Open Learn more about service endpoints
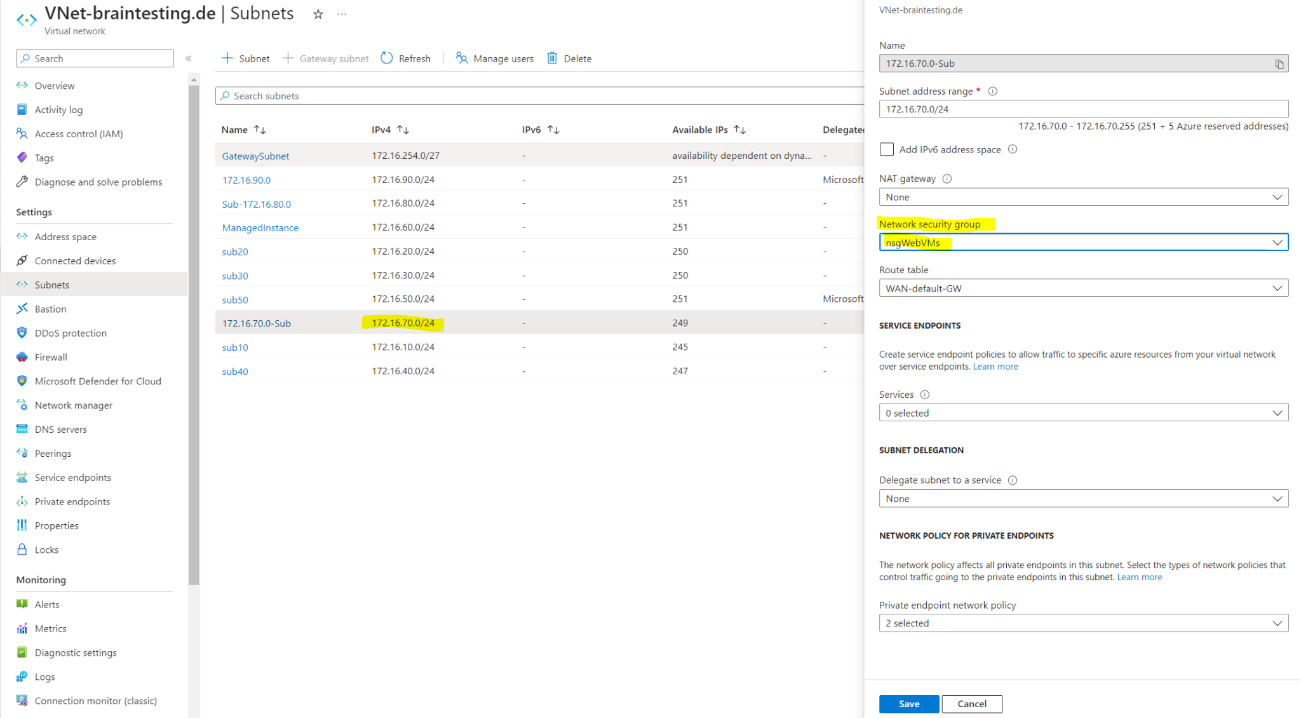Image resolution: width=1301 pixels, height=718 pixels. pos(995,366)
